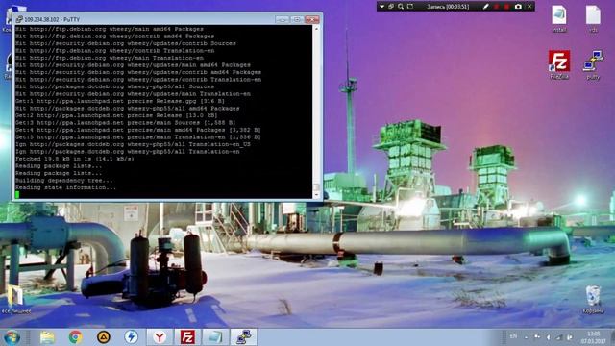The width and height of the screenshot is (615, 346).
Task: Click the recorder zoom magnifier icon
Action: tap(401, 7)
